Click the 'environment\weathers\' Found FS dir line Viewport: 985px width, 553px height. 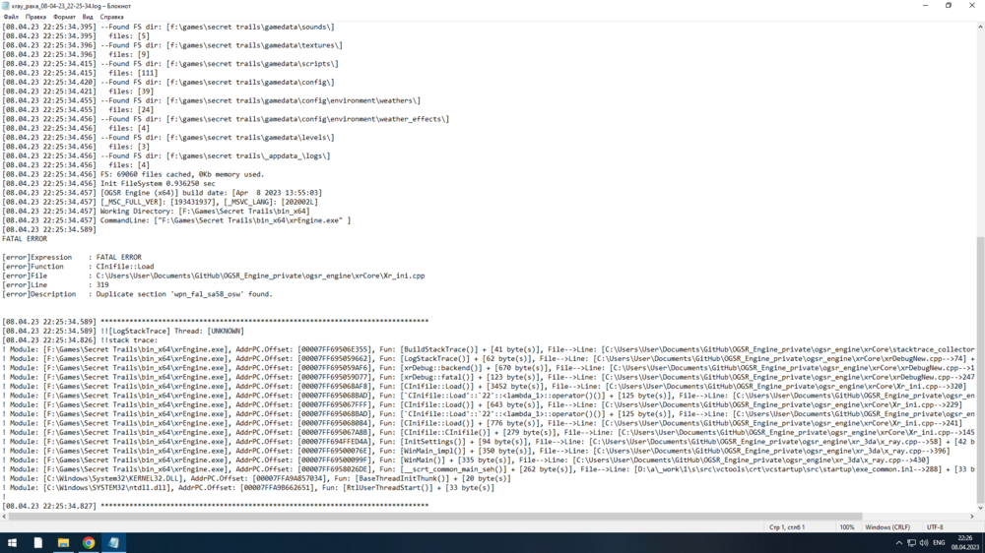[211, 100]
